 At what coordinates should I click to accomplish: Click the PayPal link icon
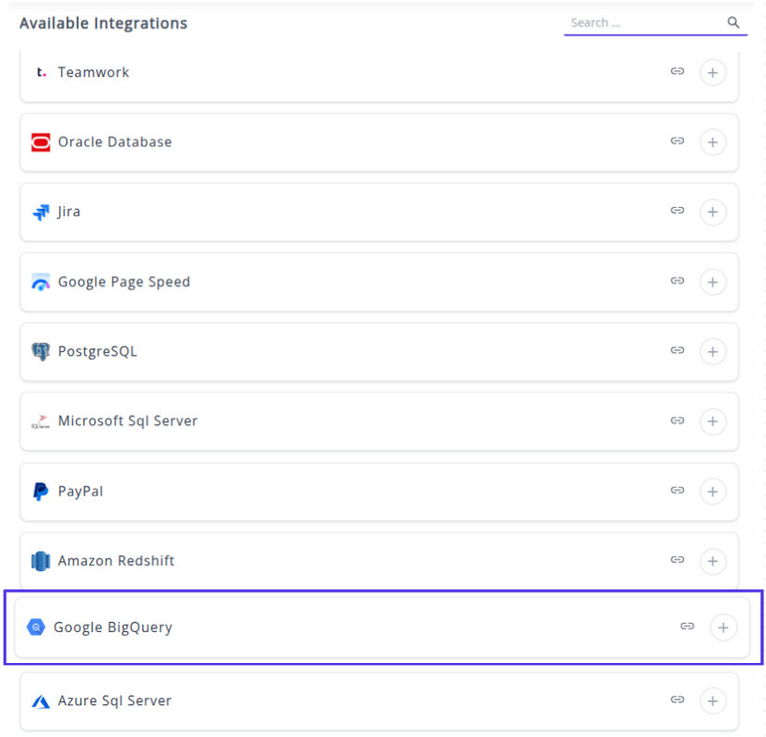point(677,490)
